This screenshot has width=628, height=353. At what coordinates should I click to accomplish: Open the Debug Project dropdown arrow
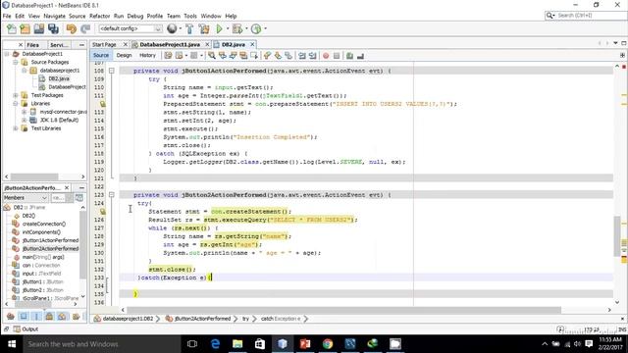point(246,28)
